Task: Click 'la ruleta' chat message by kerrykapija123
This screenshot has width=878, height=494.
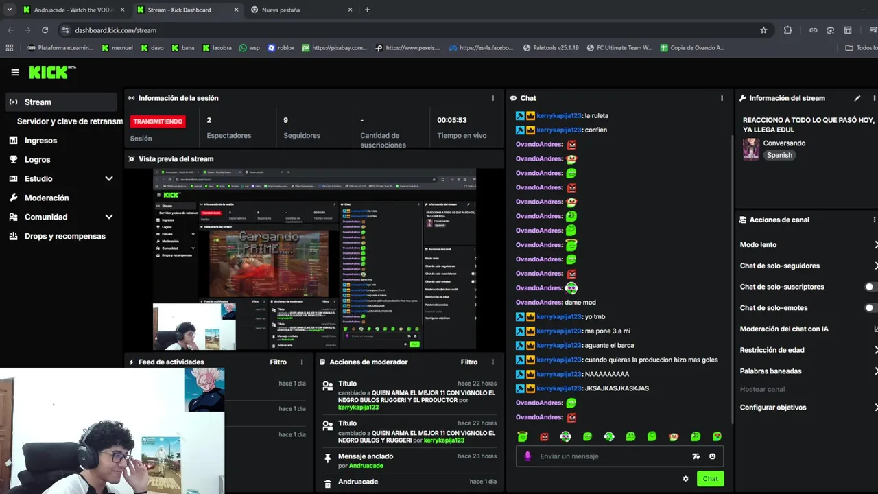Action: click(x=596, y=116)
